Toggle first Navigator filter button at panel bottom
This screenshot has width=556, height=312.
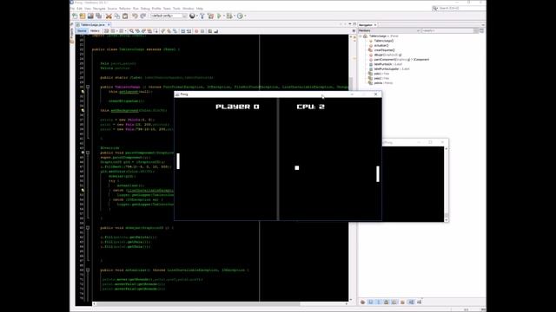point(363,302)
